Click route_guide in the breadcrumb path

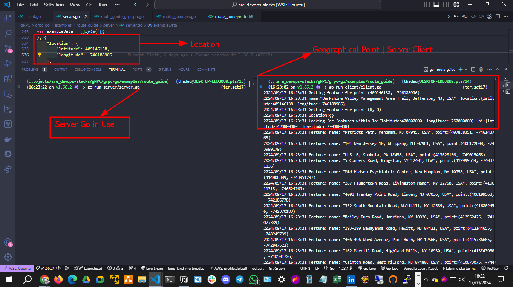[x=87, y=25]
